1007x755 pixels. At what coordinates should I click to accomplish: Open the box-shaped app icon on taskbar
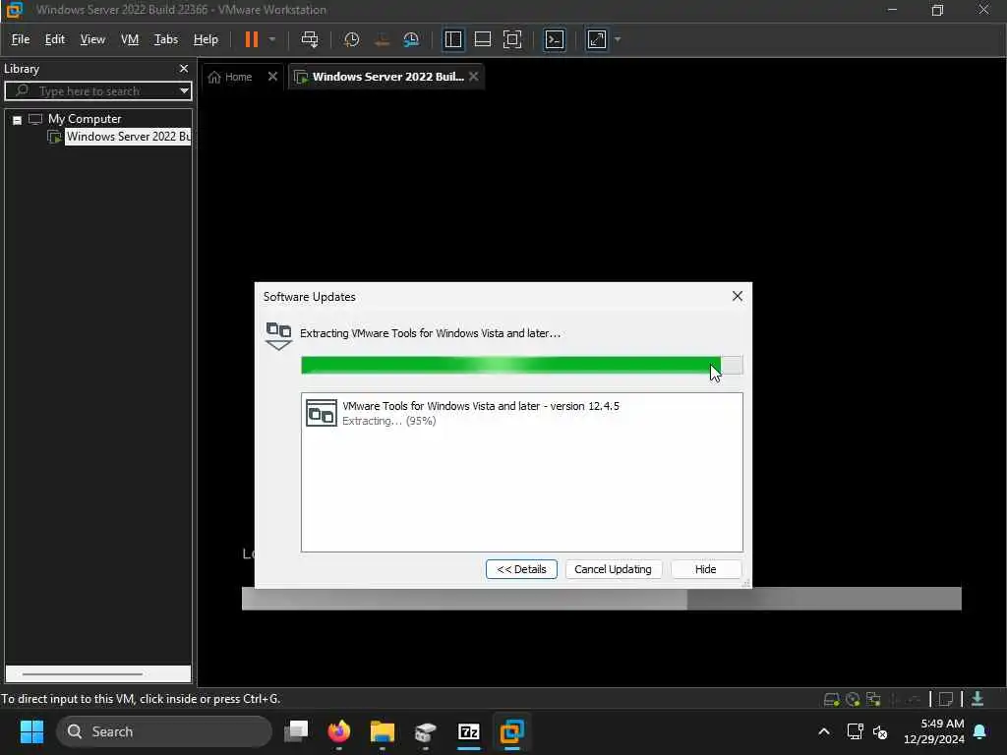point(425,731)
